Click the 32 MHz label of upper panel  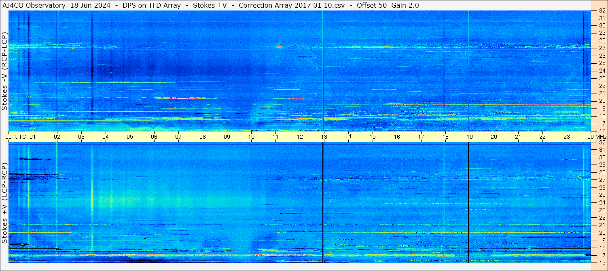[602, 10]
